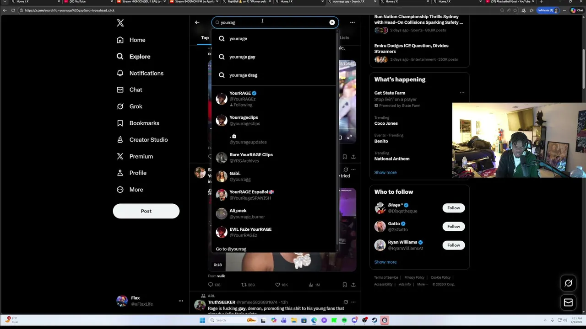This screenshot has height=329, width=586.
Task: Open Emiru Dodges ICE Question story
Action: pos(419,52)
